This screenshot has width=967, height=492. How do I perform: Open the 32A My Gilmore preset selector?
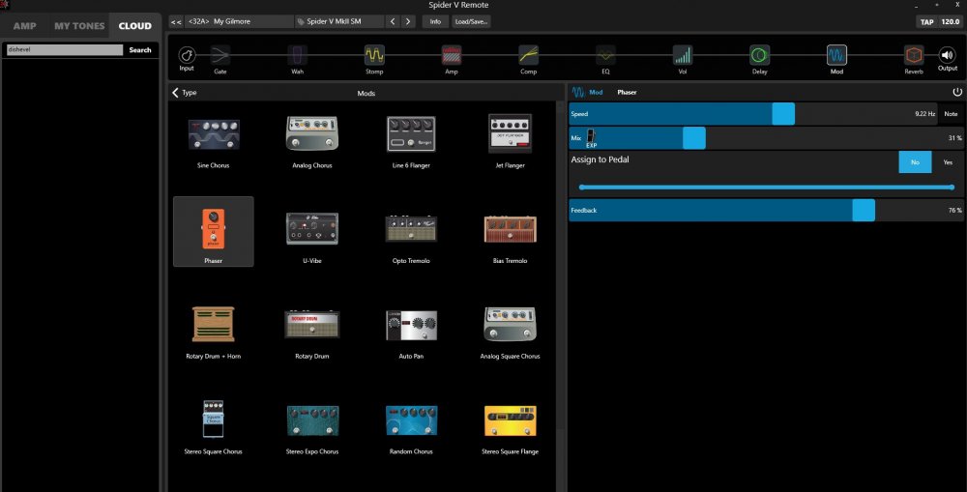point(239,21)
